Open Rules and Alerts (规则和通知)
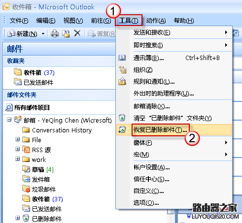Screen dimensions: 242x223 click(174, 82)
